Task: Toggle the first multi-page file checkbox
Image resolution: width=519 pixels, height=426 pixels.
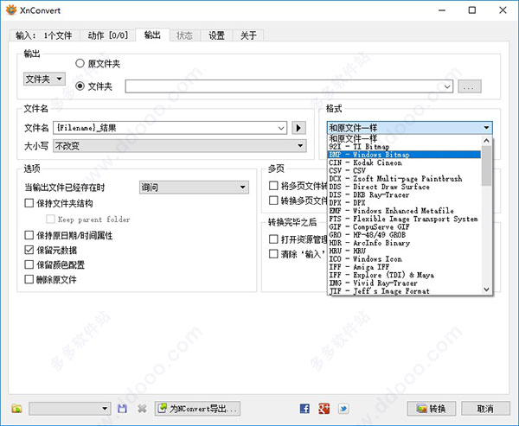Action: coord(273,186)
